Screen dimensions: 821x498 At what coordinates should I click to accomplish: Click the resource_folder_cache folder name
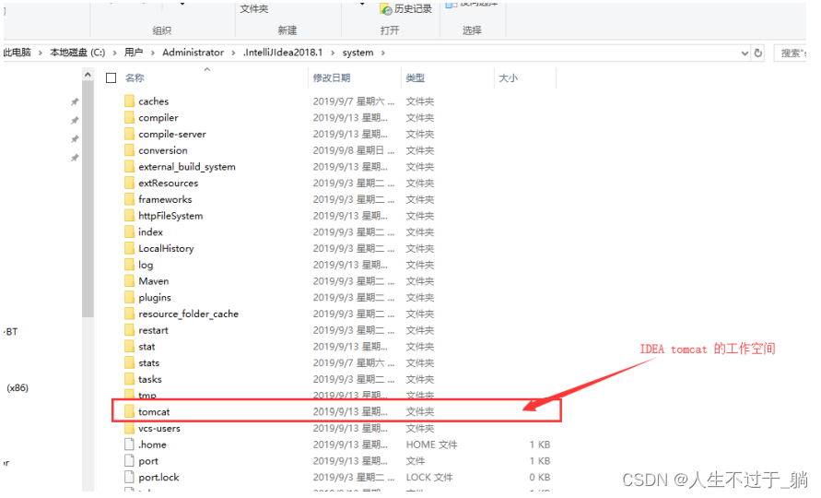click(189, 314)
